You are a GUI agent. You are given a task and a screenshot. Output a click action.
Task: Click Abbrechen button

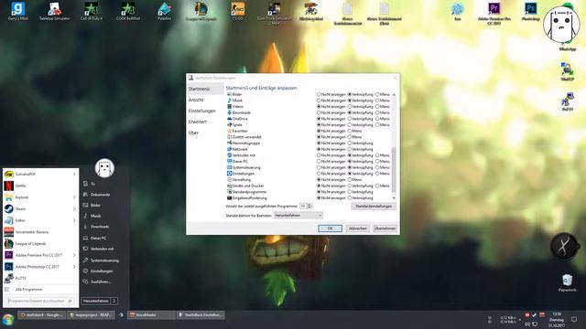click(x=357, y=228)
